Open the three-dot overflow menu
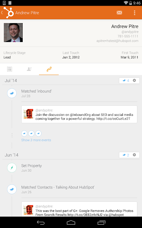The height and width of the screenshot is (228, 142). click(x=135, y=13)
